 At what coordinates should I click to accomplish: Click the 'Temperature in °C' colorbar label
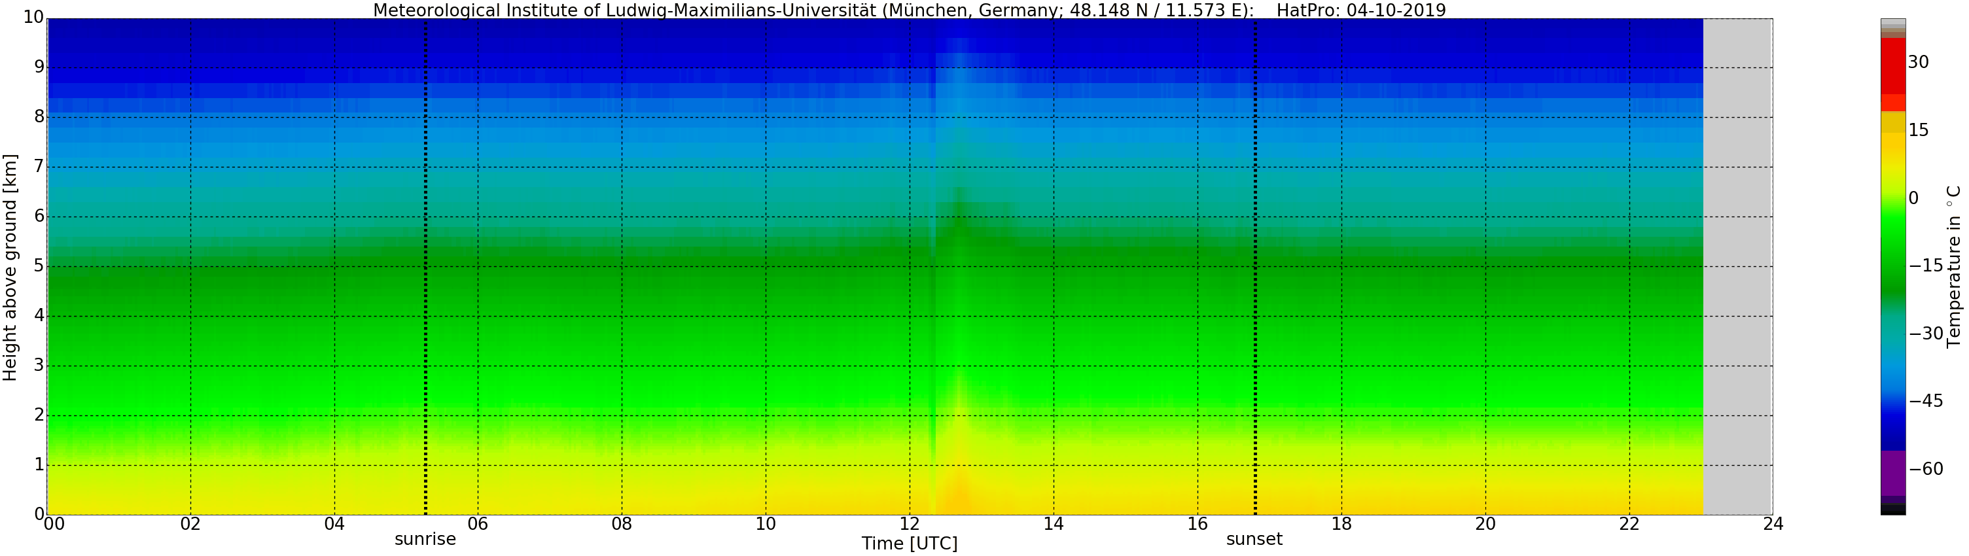[x=1955, y=266]
